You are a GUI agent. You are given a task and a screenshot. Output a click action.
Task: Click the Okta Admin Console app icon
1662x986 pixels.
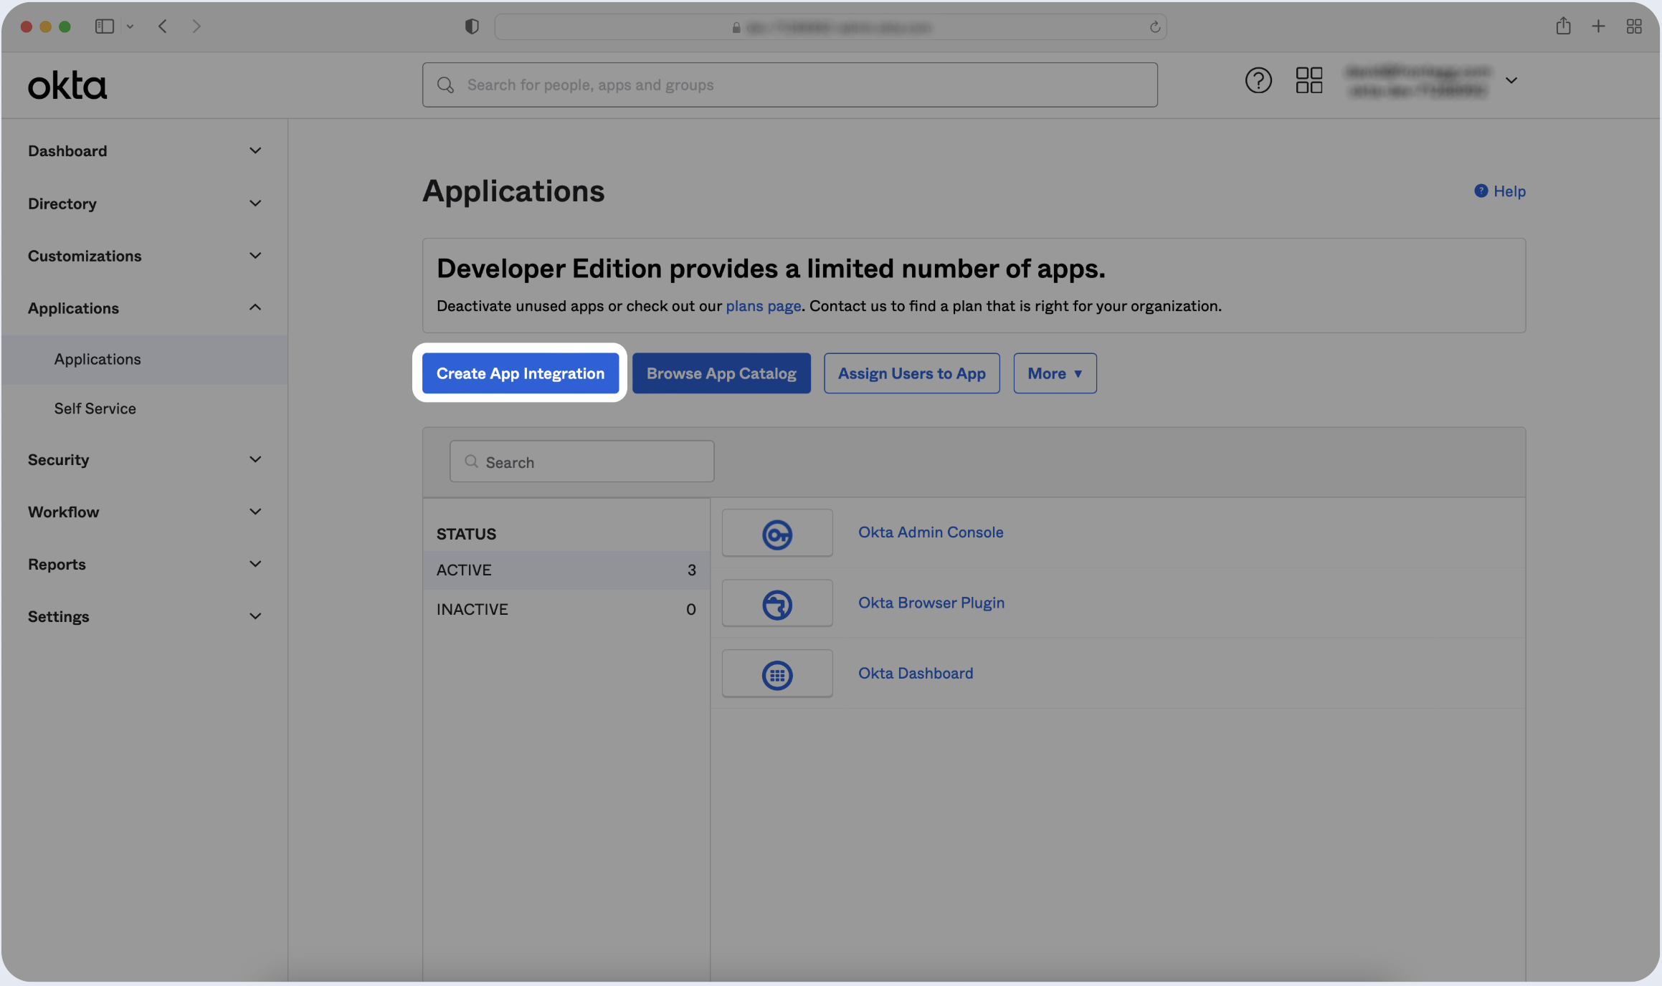[x=777, y=533]
